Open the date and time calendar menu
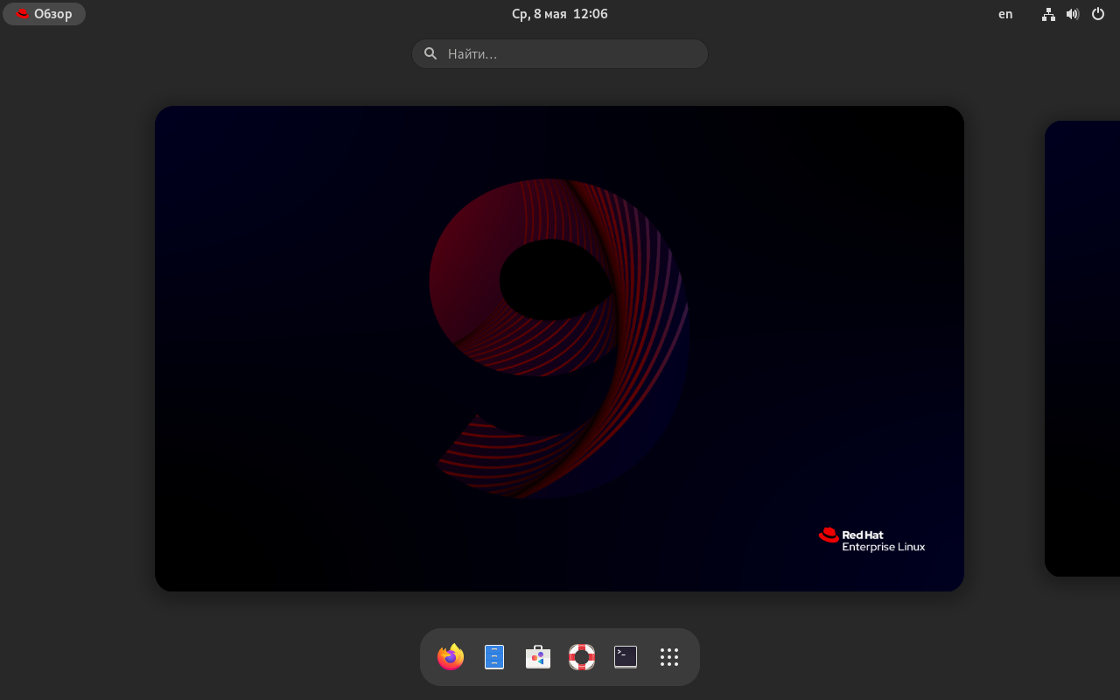Screen dimensions: 1120x700 pos(559,14)
